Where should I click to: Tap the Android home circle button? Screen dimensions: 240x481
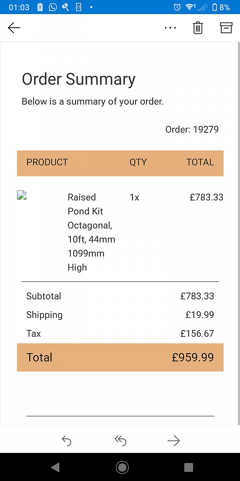pos(122,467)
